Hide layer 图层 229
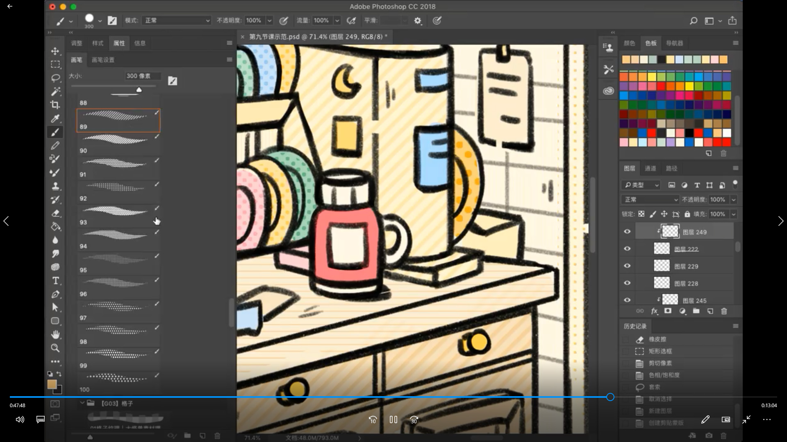This screenshot has height=442, width=787. (627, 266)
